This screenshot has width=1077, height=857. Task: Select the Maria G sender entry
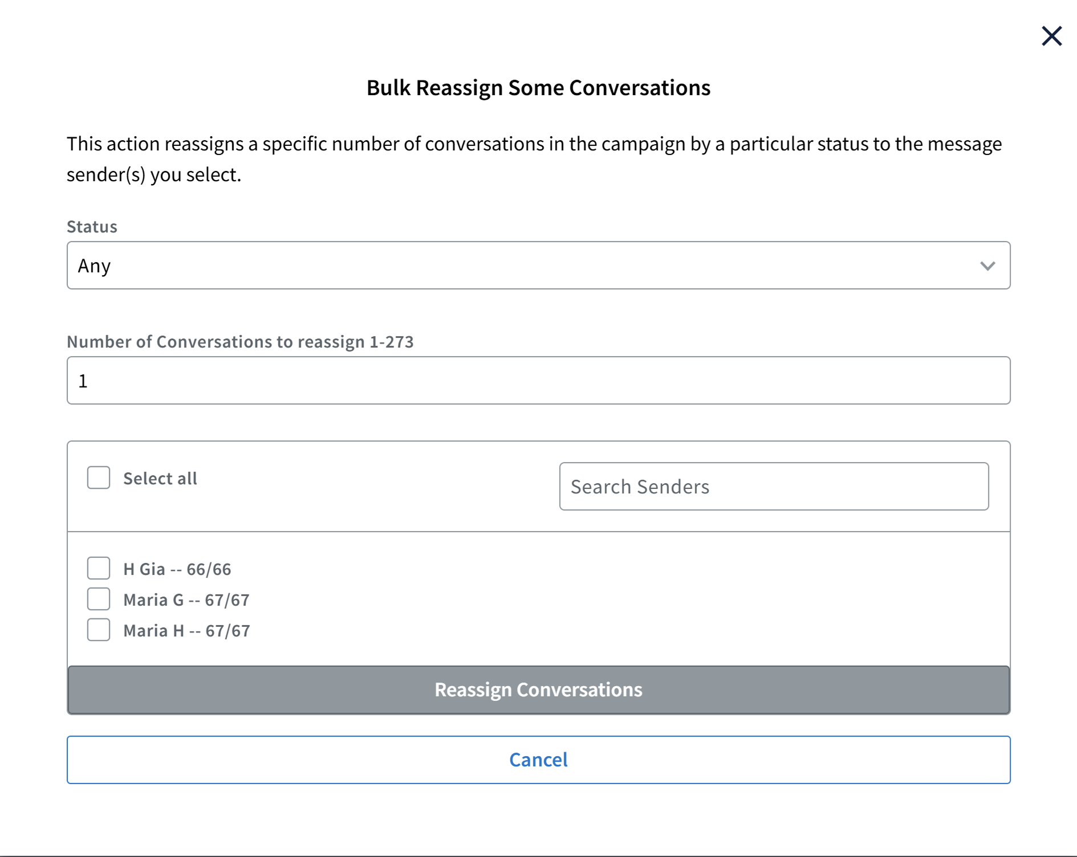[186, 599]
